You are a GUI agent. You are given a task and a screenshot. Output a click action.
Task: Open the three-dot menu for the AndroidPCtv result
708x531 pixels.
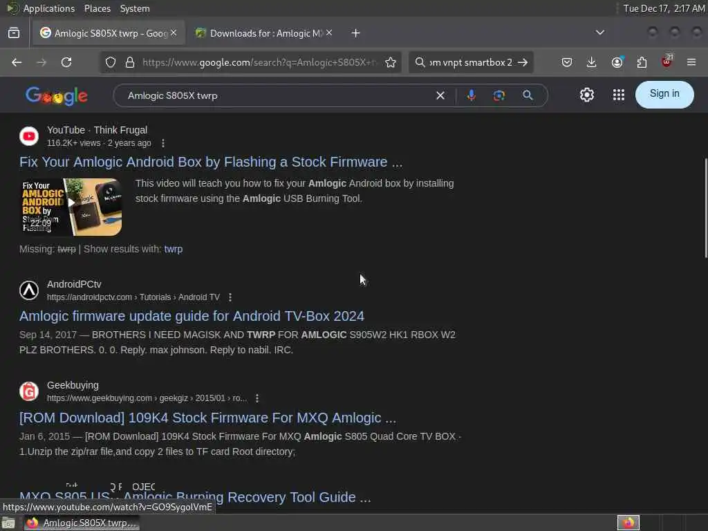click(x=230, y=297)
